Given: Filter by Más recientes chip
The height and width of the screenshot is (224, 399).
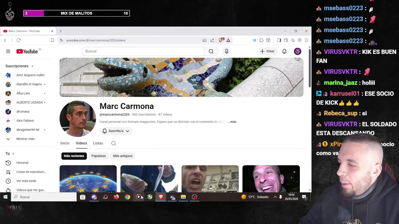Looking at the screenshot, I should [74, 156].
